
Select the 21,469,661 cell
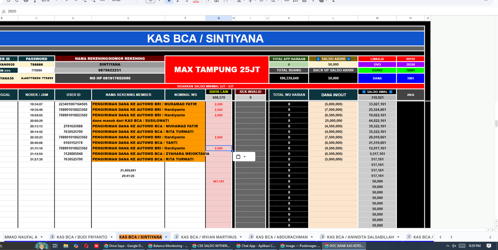click(128, 171)
